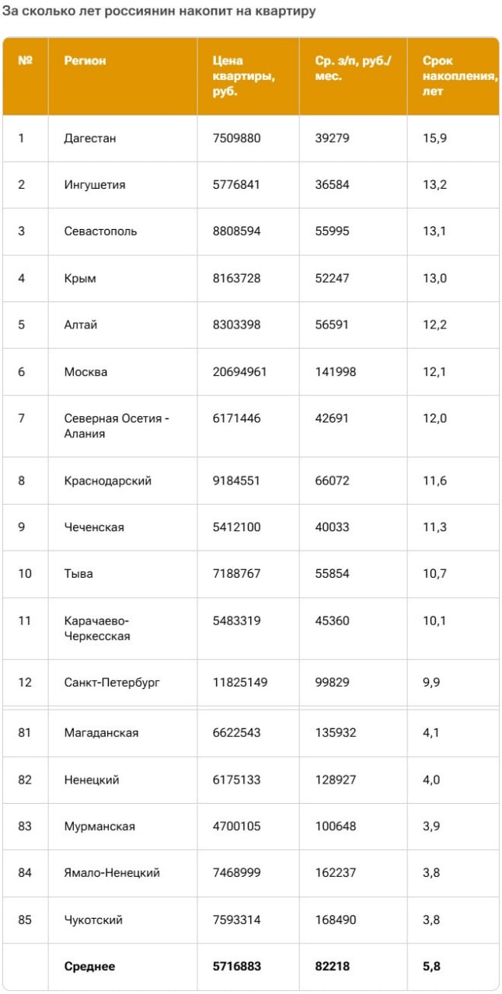Select the 'Карачаево-Черкесская' region cell
The image size is (502, 994).
click(x=97, y=628)
